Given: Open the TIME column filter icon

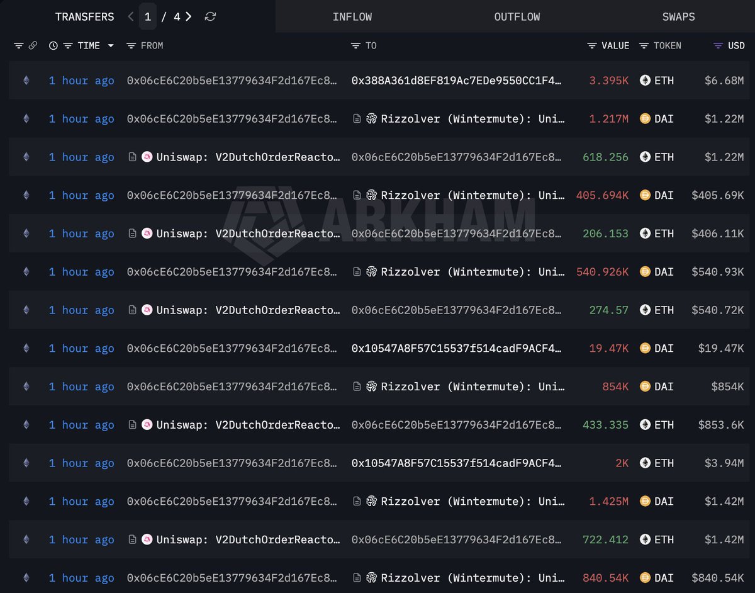Looking at the screenshot, I should 68,45.
